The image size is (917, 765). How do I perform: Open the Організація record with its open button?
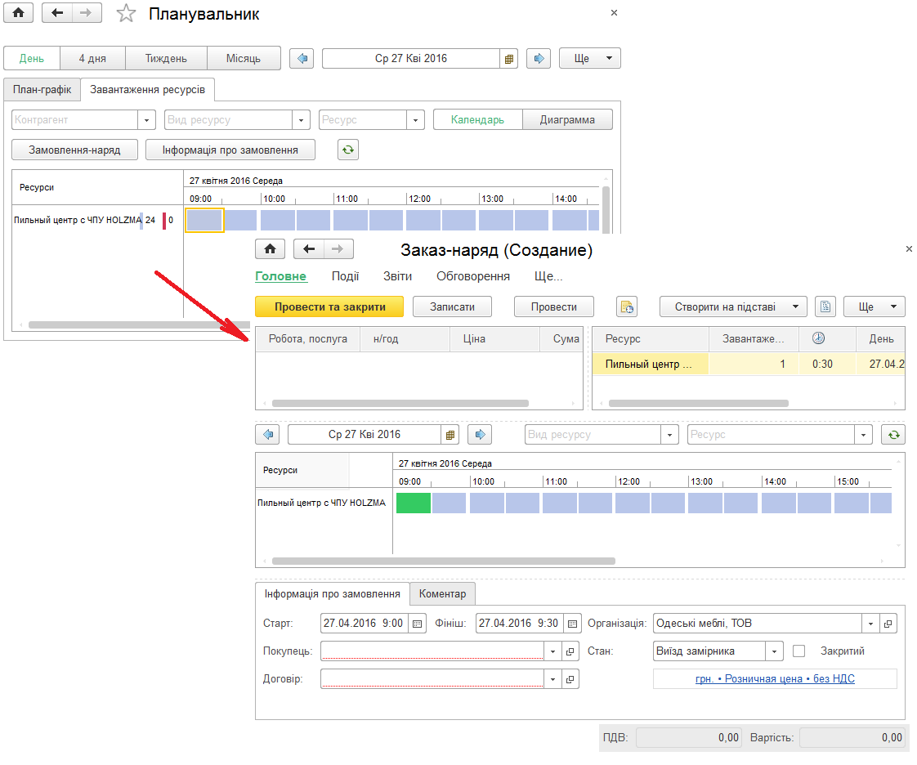[x=888, y=624]
